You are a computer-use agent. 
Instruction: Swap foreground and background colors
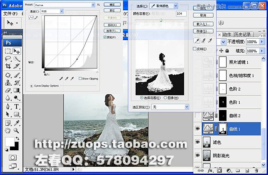[x=17, y=138]
